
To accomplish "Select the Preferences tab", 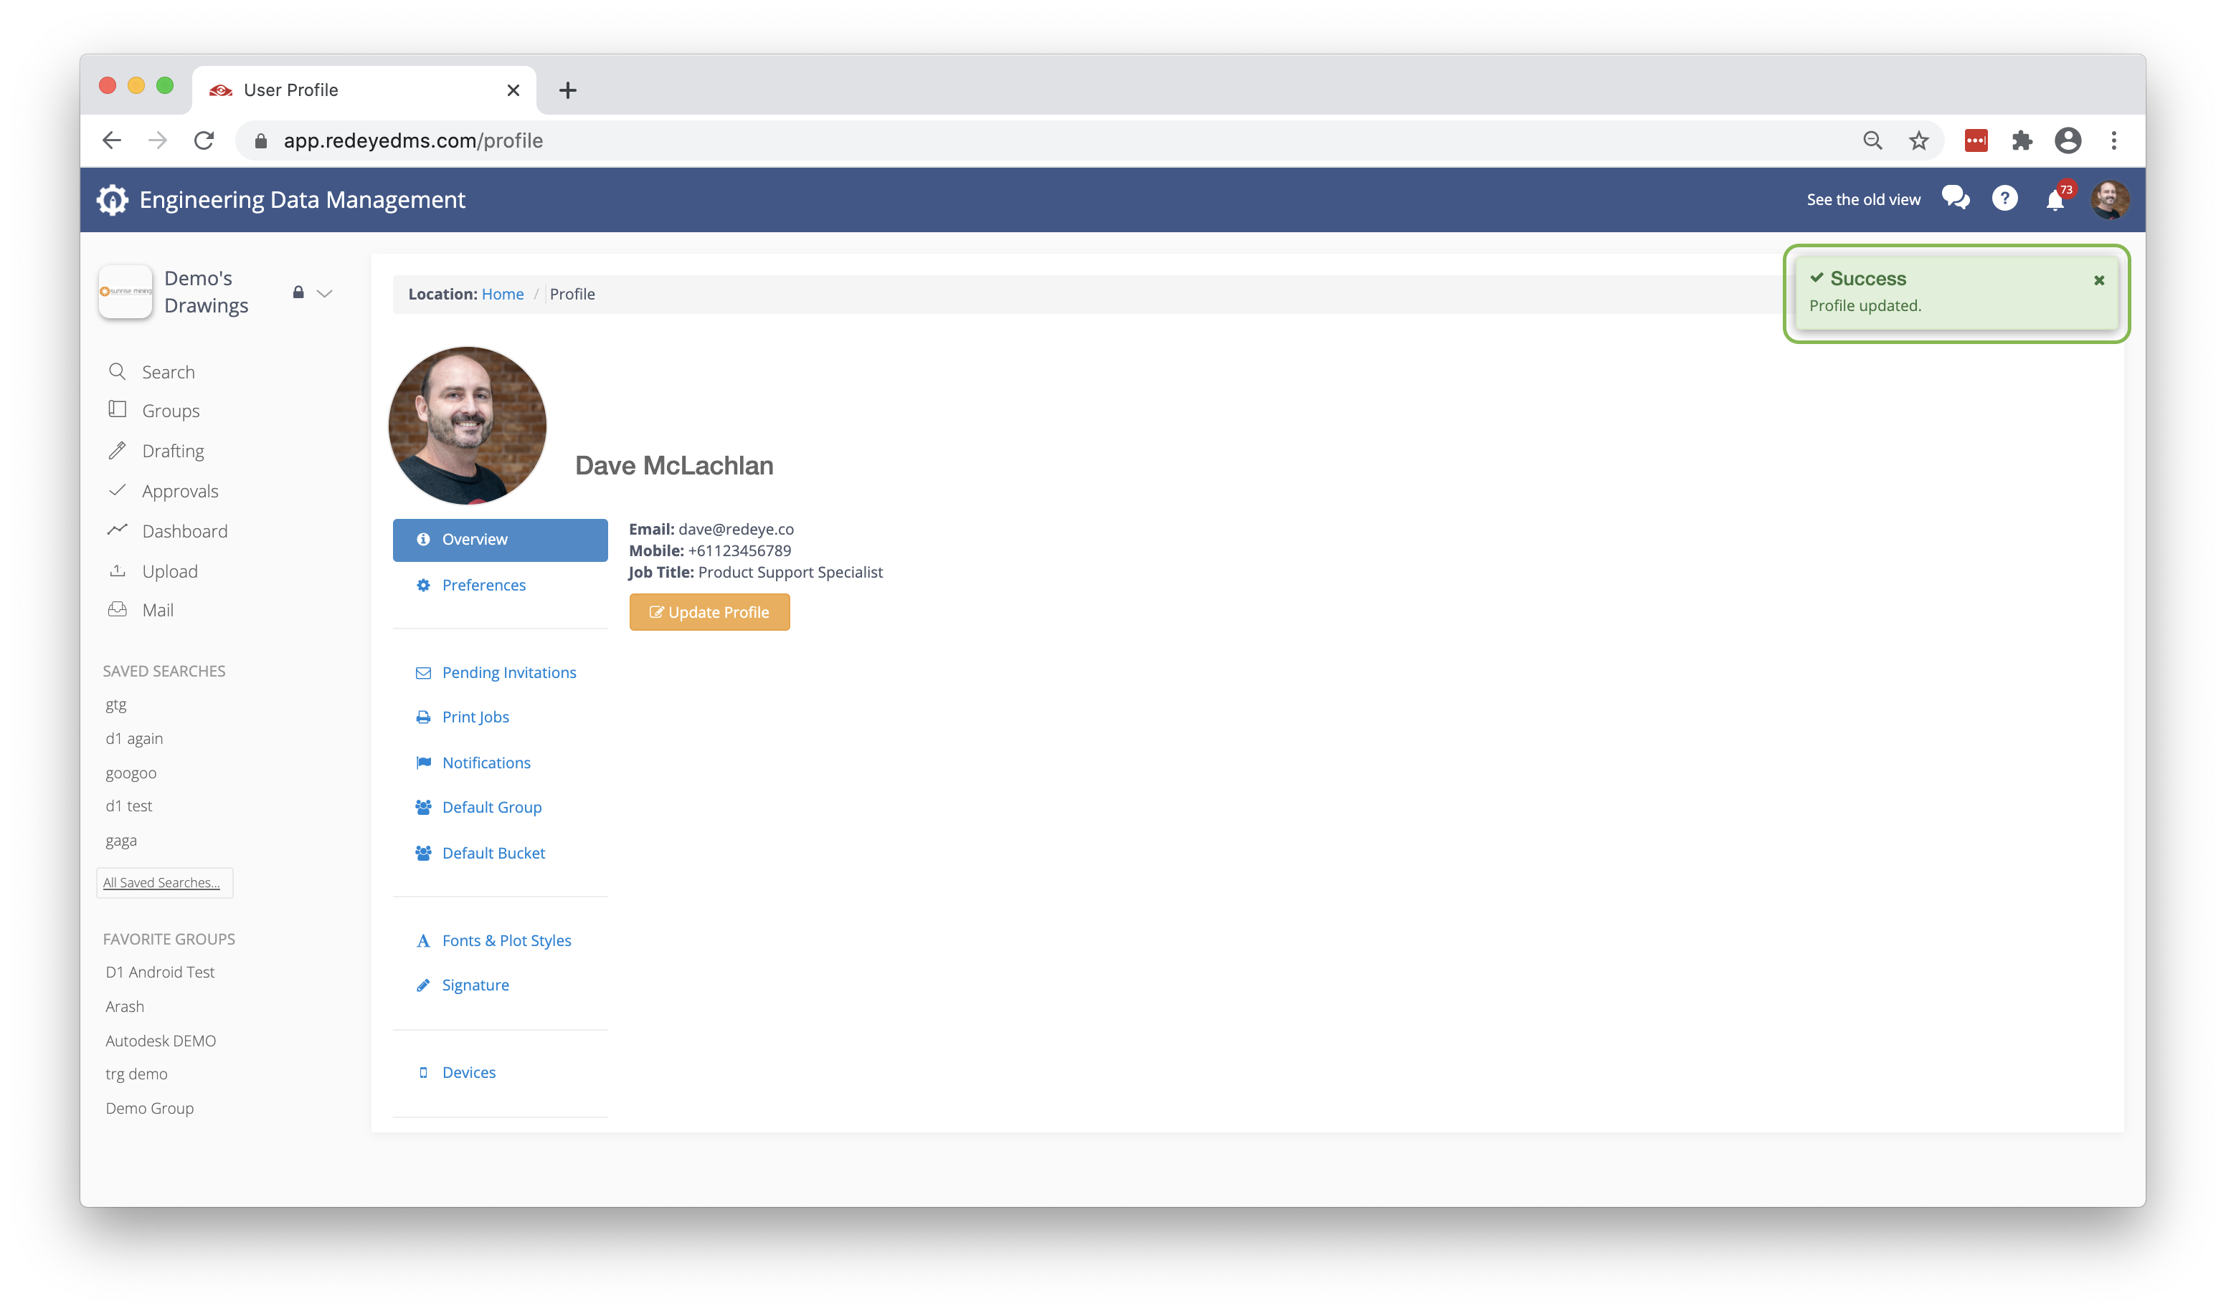I will click(x=483, y=585).
